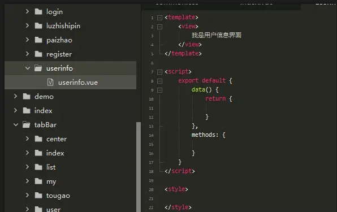Click the closing template tag on line 5
Image resolution: width=337 pixels, height=212 pixels.
[183, 53]
